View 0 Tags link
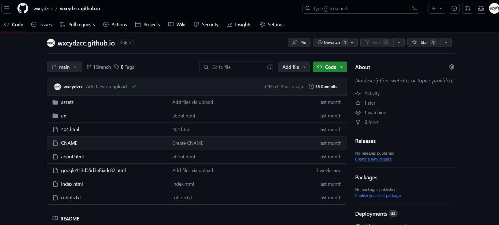 (124, 67)
